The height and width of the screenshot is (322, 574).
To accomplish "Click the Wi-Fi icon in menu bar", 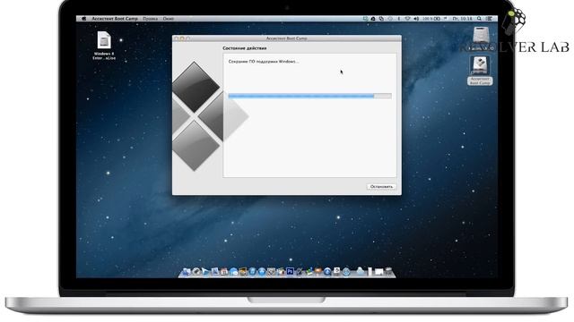I will click(x=407, y=19).
